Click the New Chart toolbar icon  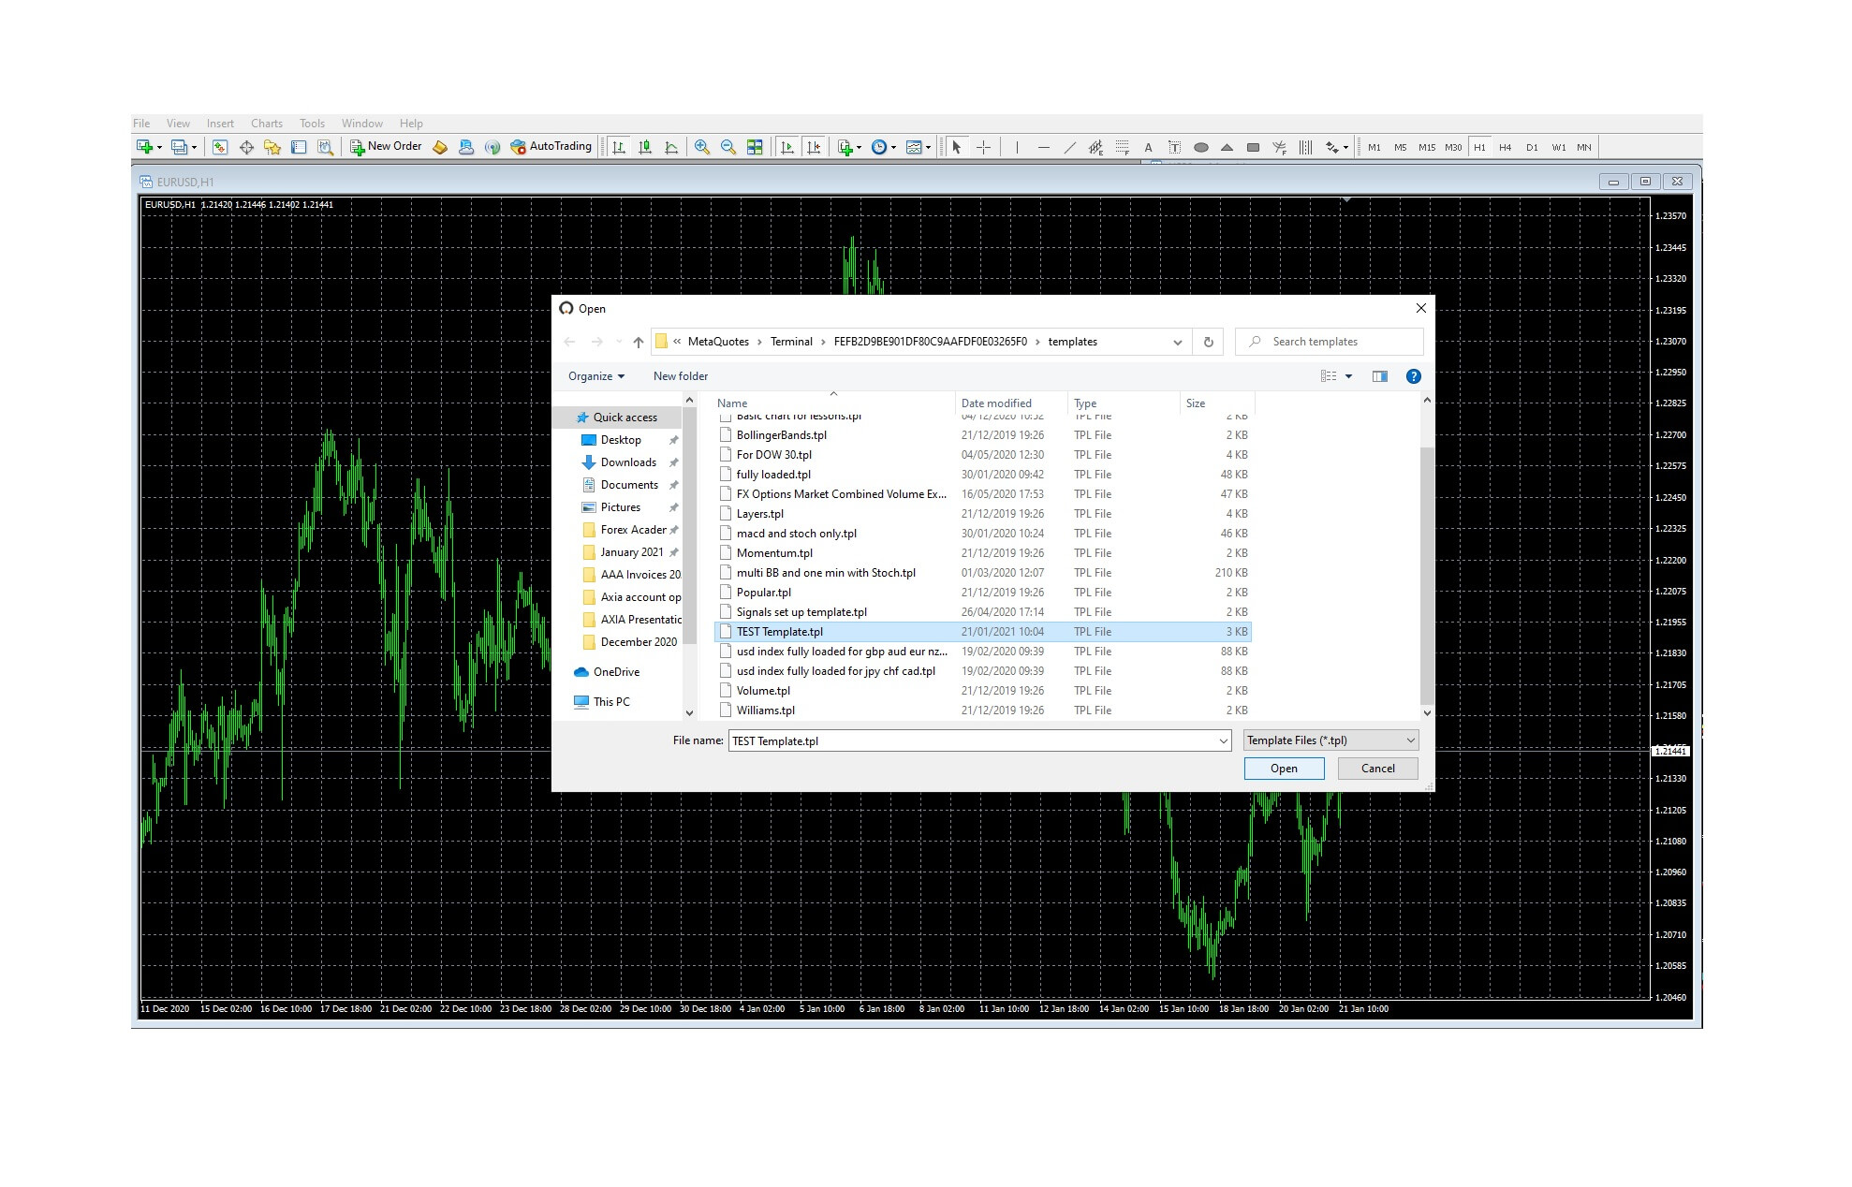click(144, 147)
